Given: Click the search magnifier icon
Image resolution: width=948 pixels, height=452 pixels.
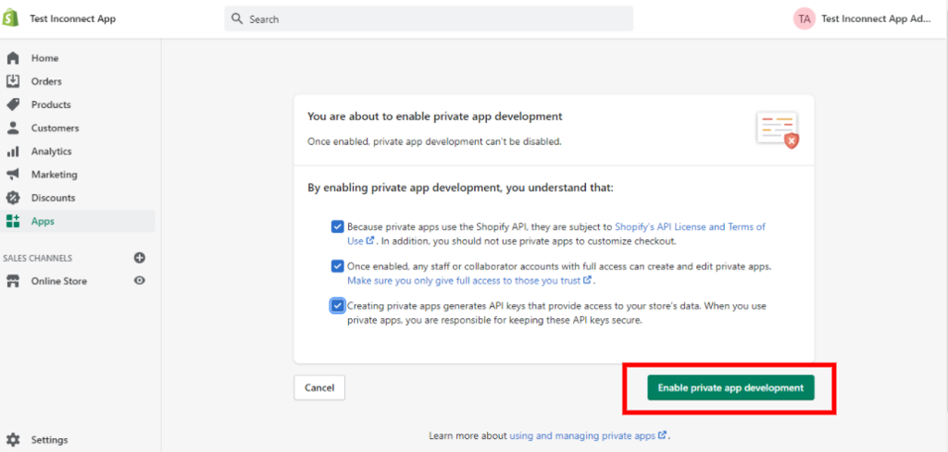Looking at the screenshot, I should [238, 18].
